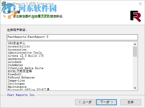Click the Fast Reports Inc. label
This screenshot has width=145, height=108.
pos(21,95)
